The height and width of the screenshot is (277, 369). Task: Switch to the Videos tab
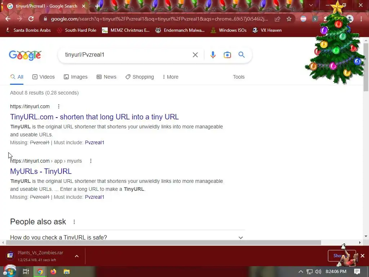pos(44,77)
